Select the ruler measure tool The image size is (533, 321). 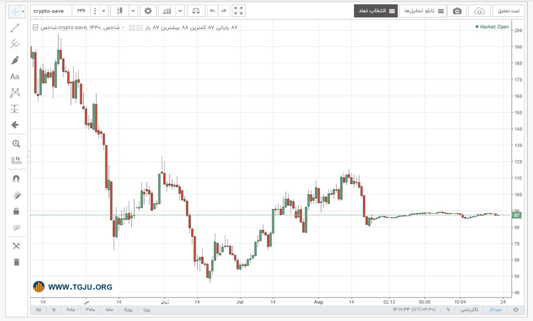pos(16,160)
